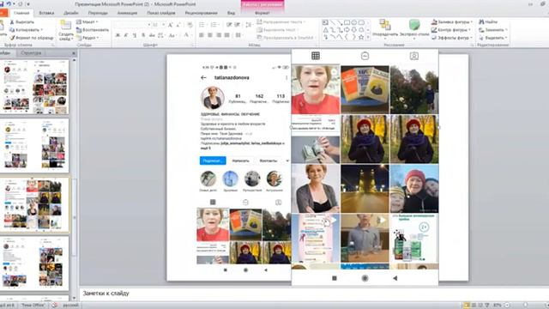Click the zoom out minus button
Viewport: 549px width, 309px height.
coord(507,306)
